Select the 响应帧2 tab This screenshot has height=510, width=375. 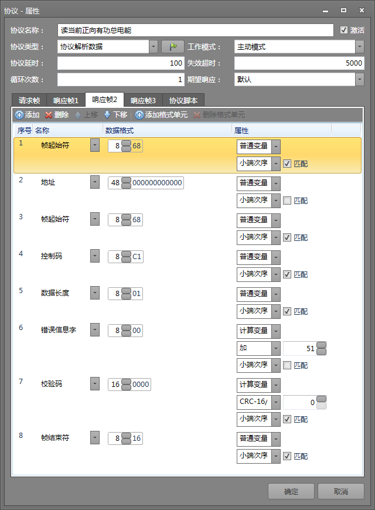point(104,100)
